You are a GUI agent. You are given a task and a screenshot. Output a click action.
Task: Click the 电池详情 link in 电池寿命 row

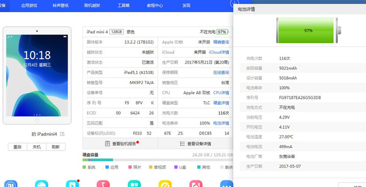click(221, 123)
